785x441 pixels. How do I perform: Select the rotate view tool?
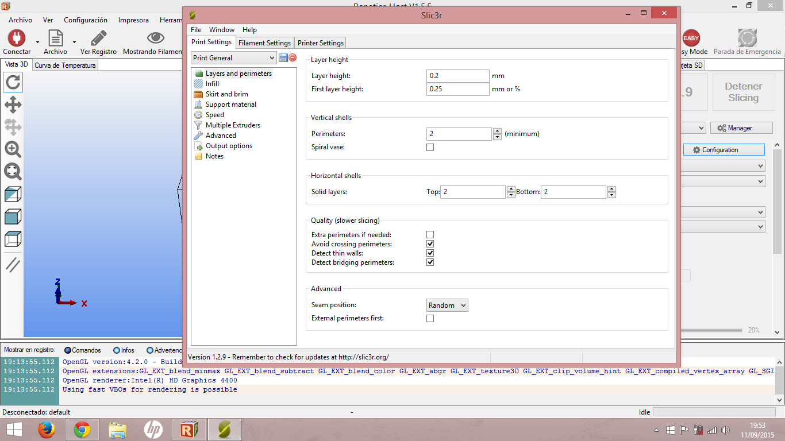pyautogui.click(x=13, y=82)
